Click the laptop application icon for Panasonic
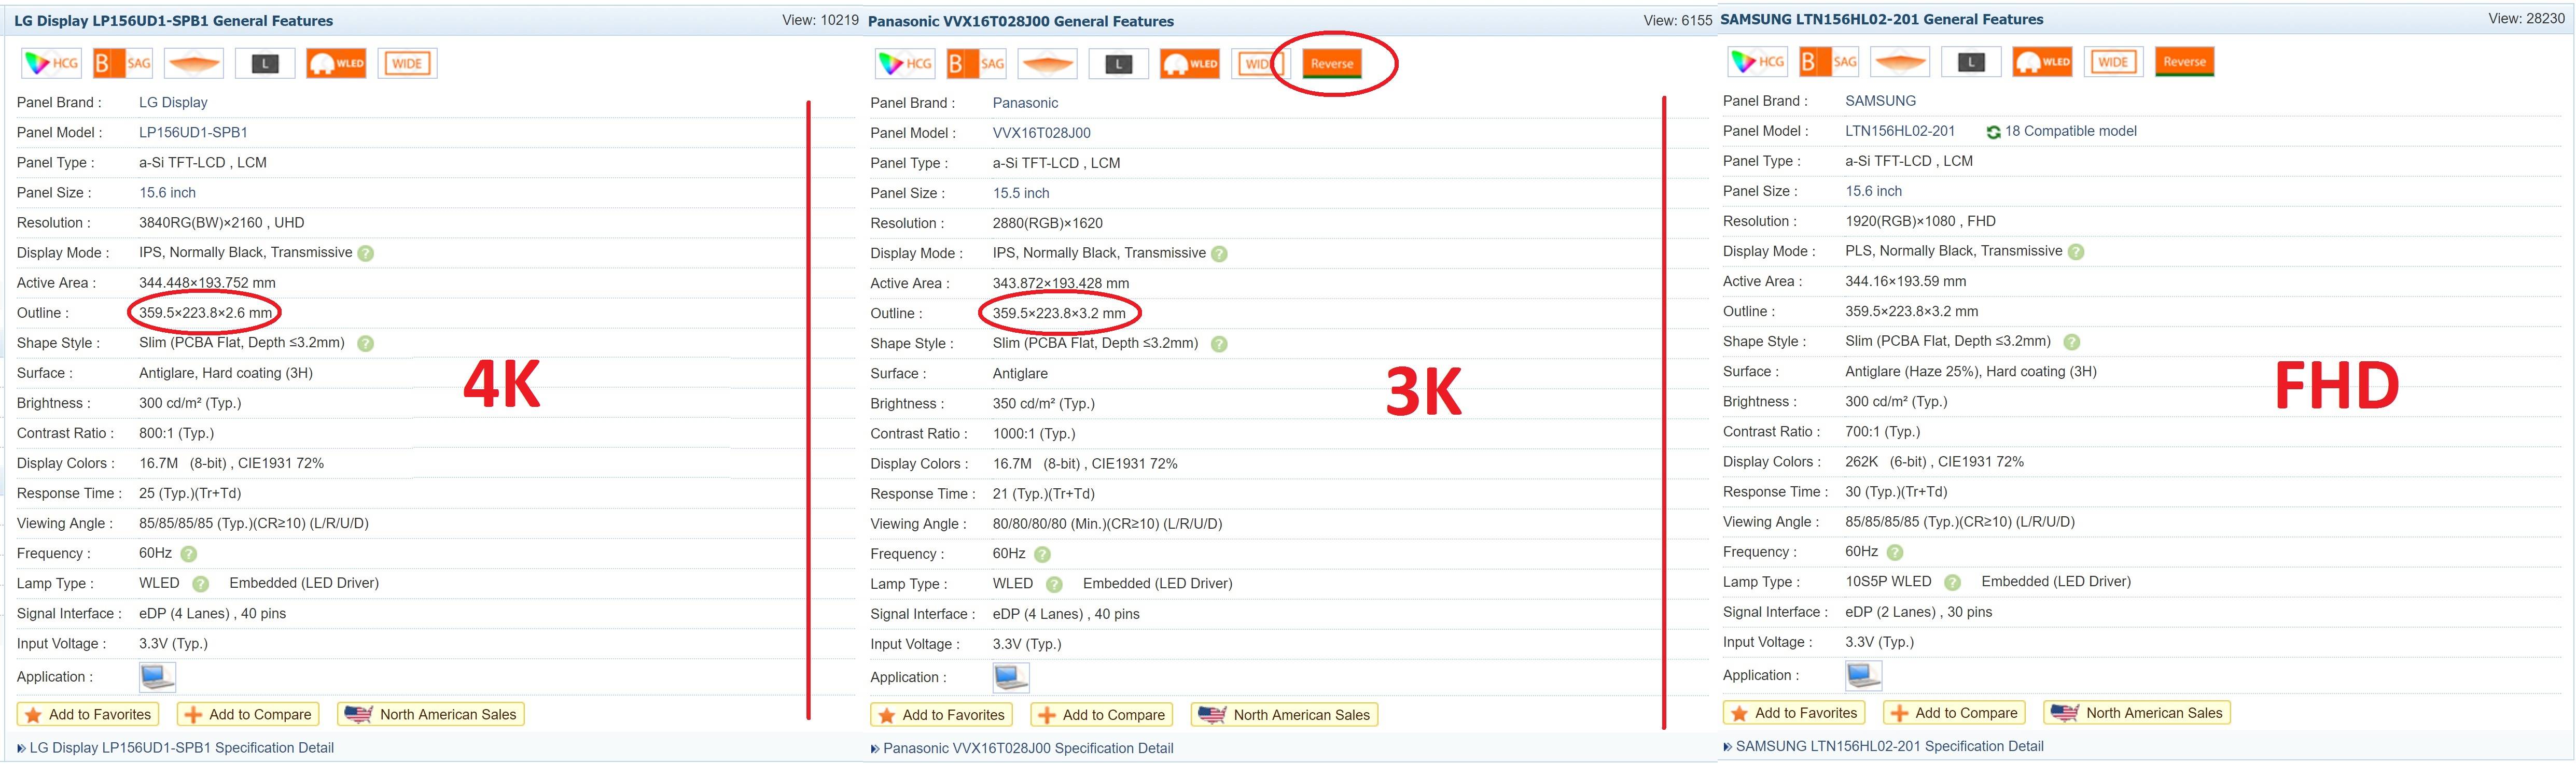 click(1011, 678)
